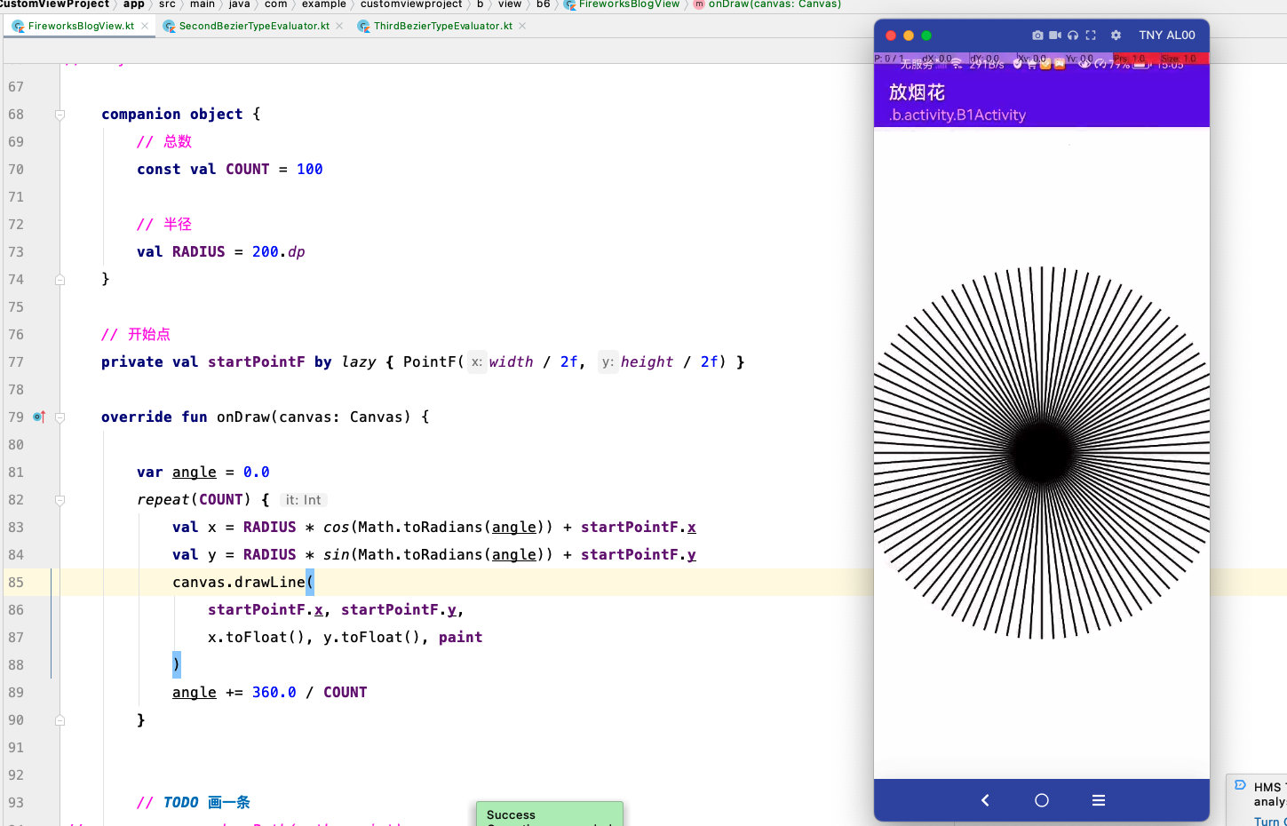Image resolution: width=1287 pixels, height=826 pixels.
Task: Open the 'customviewproject' breadcrumb segment
Action: pyautogui.click(x=411, y=4)
